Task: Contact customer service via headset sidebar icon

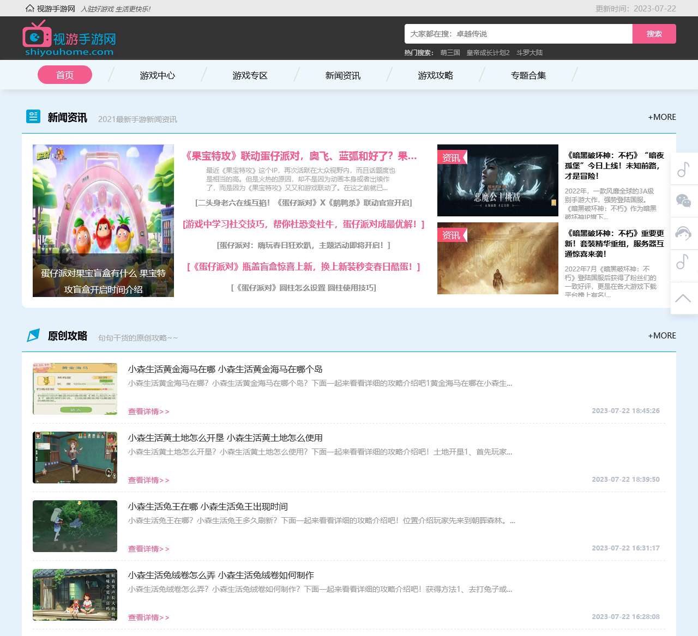Action: [684, 233]
